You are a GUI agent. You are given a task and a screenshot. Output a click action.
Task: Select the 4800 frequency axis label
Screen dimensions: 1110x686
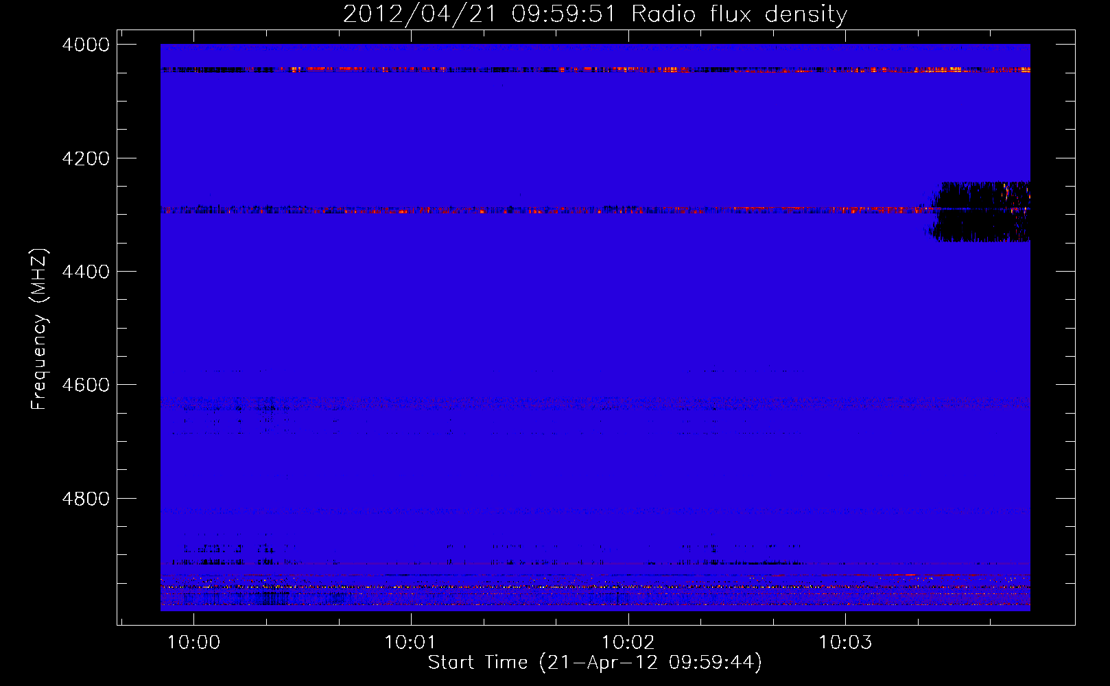[86, 499]
